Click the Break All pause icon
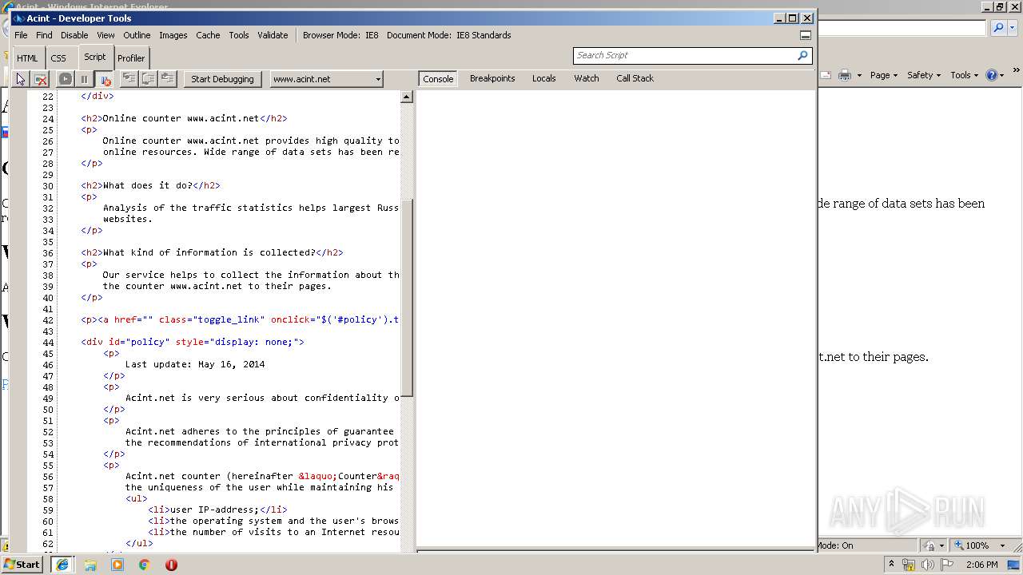Screen dimensions: 1023x575 point(84,79)
